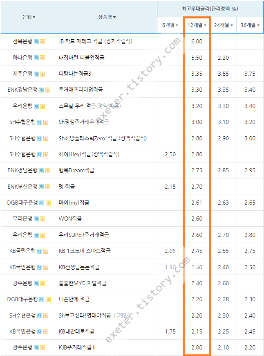Click the 2.00 rate for KJB주거래적금 II
Image resolution: width=264 pixels, height=356 pixels.
pyautogui.click(x=197, y=347)
